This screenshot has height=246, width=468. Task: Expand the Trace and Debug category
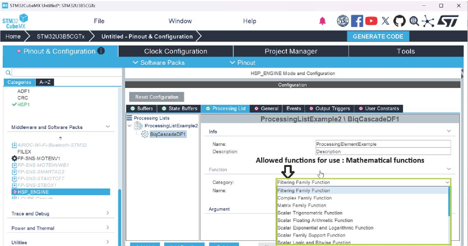(108, 213)
